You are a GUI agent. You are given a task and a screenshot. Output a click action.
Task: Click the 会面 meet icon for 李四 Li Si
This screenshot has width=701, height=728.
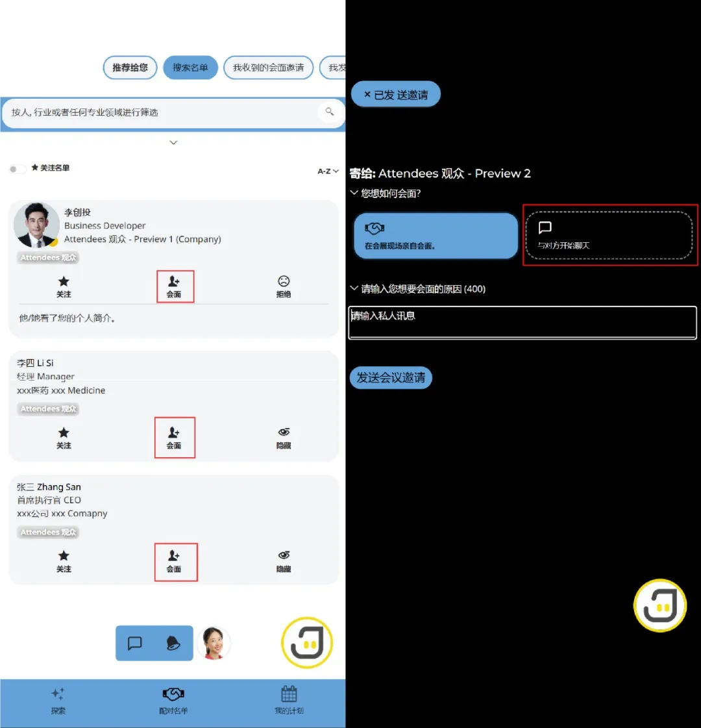[x=174, y=433]
